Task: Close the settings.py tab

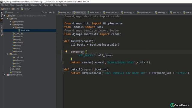Action: 70,13
